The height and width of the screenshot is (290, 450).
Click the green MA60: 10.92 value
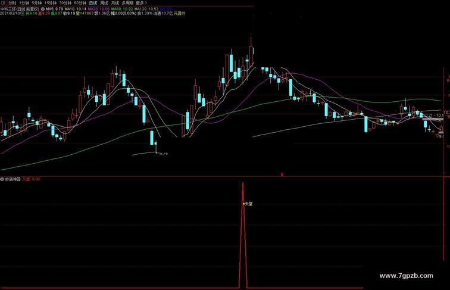[x=122, y=9]
